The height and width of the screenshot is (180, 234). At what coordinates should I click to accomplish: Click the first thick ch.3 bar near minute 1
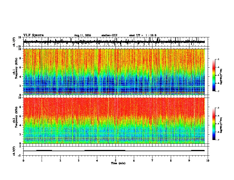(x=44, y=151)
